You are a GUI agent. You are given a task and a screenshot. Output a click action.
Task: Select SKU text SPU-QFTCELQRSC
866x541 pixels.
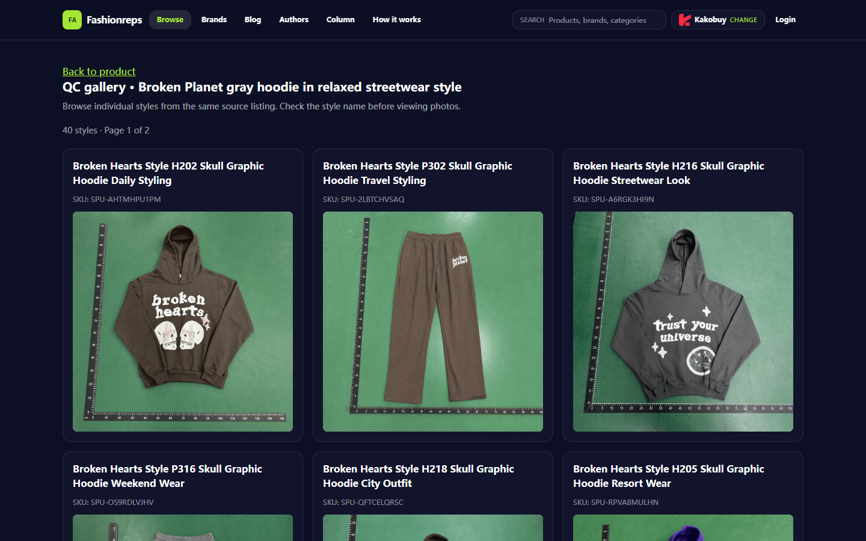[x=372, y=503]
